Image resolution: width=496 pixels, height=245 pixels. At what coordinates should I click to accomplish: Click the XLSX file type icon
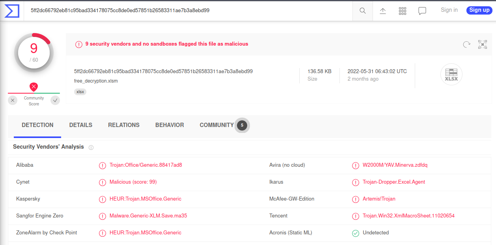(x=451, y=74)
